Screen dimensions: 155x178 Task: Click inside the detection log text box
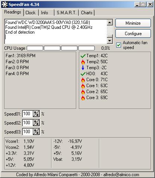point(56,31)
